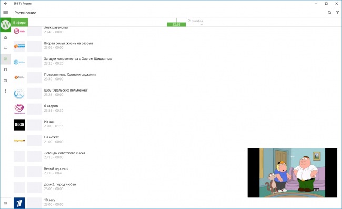
Task: Click the 23:59 current time marker
Action: (176, 24)
